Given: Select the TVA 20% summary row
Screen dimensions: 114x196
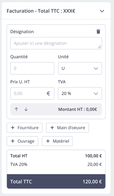Looking at the screenshot, I should coord(56,164).
